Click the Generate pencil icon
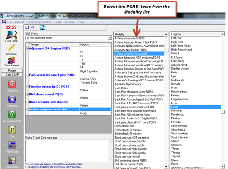The height and width of the screenshot is (169, 228). click(x=11, y=48)
